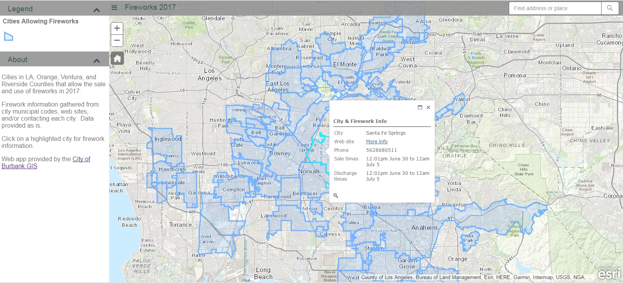The image size is (623, 283).
Task: Visit the City of Burbank GIS link
Action: click(46, 162)
